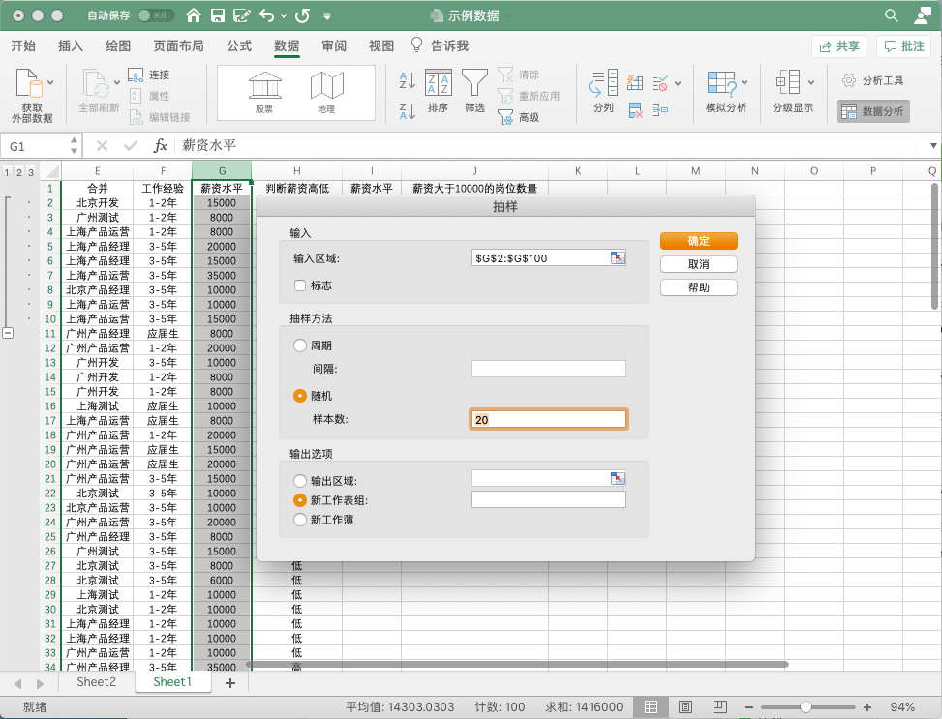Collapse the outline group minus button
942x719 pixels.
pos(9,333)
